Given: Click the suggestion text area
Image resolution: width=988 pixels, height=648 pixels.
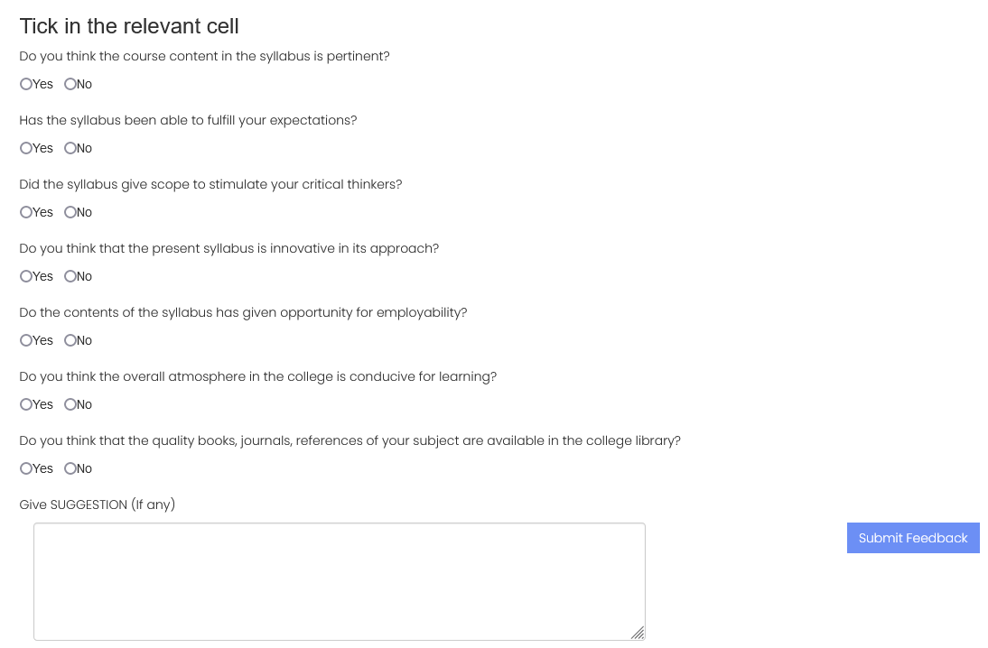Looking at the screenshot, I should pyautogui.click(x=340, y=581).
